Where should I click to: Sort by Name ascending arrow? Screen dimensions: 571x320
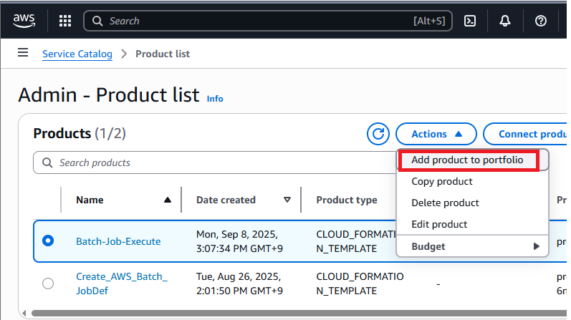pyautogui.click(x=168, y=200)
